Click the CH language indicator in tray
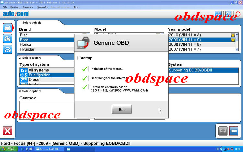The image size is (243, 152). (218, 149)
